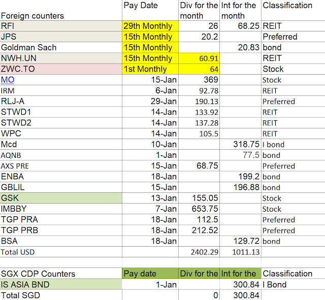Select the ENBA cell

click(x=61, y=177)
